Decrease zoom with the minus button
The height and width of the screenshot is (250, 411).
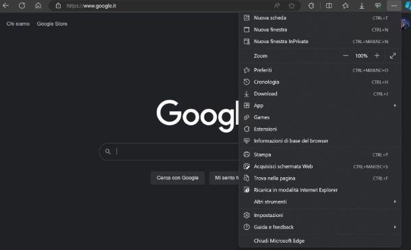346,56
